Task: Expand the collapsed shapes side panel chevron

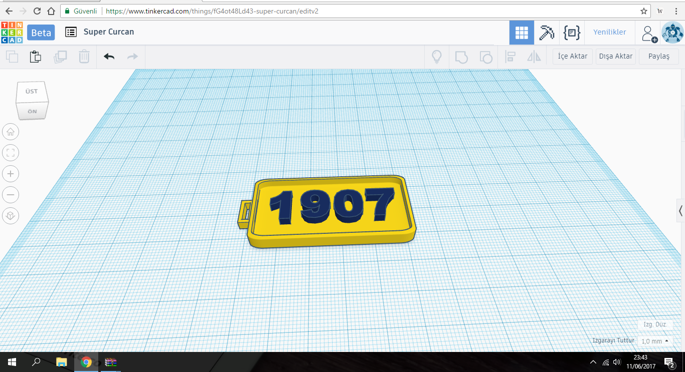Action: [680, 210]
